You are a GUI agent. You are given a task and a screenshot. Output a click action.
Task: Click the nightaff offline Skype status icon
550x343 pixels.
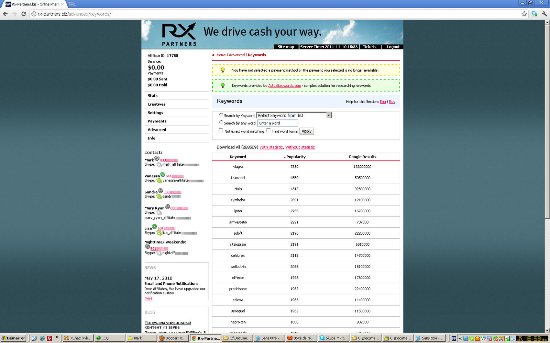point(159,253)
